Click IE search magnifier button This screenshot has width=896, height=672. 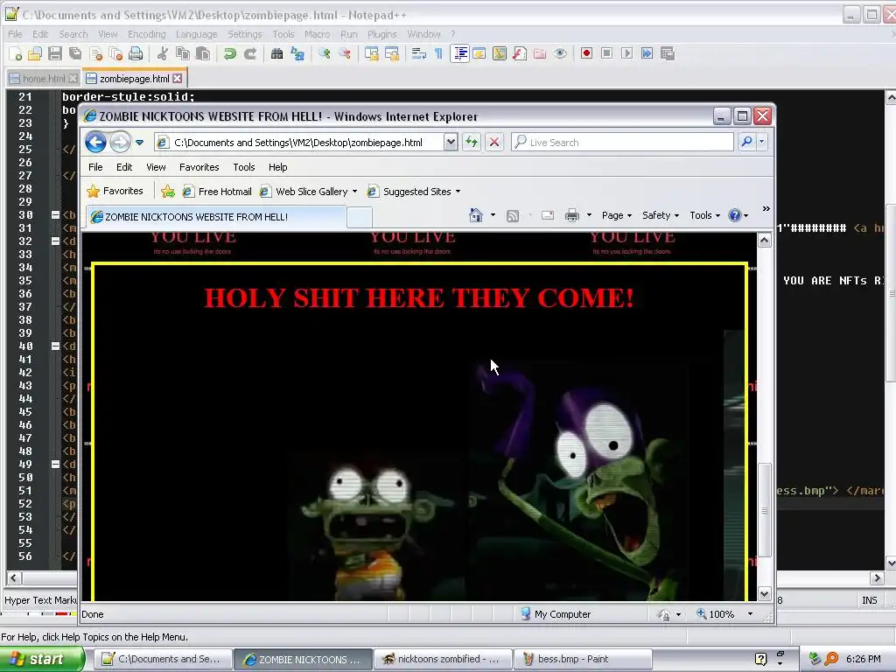tap(746, 142)
